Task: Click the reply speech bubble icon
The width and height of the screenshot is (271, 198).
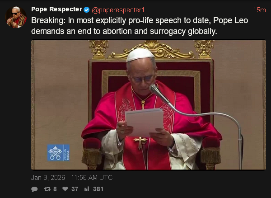Action: (34, 189)
